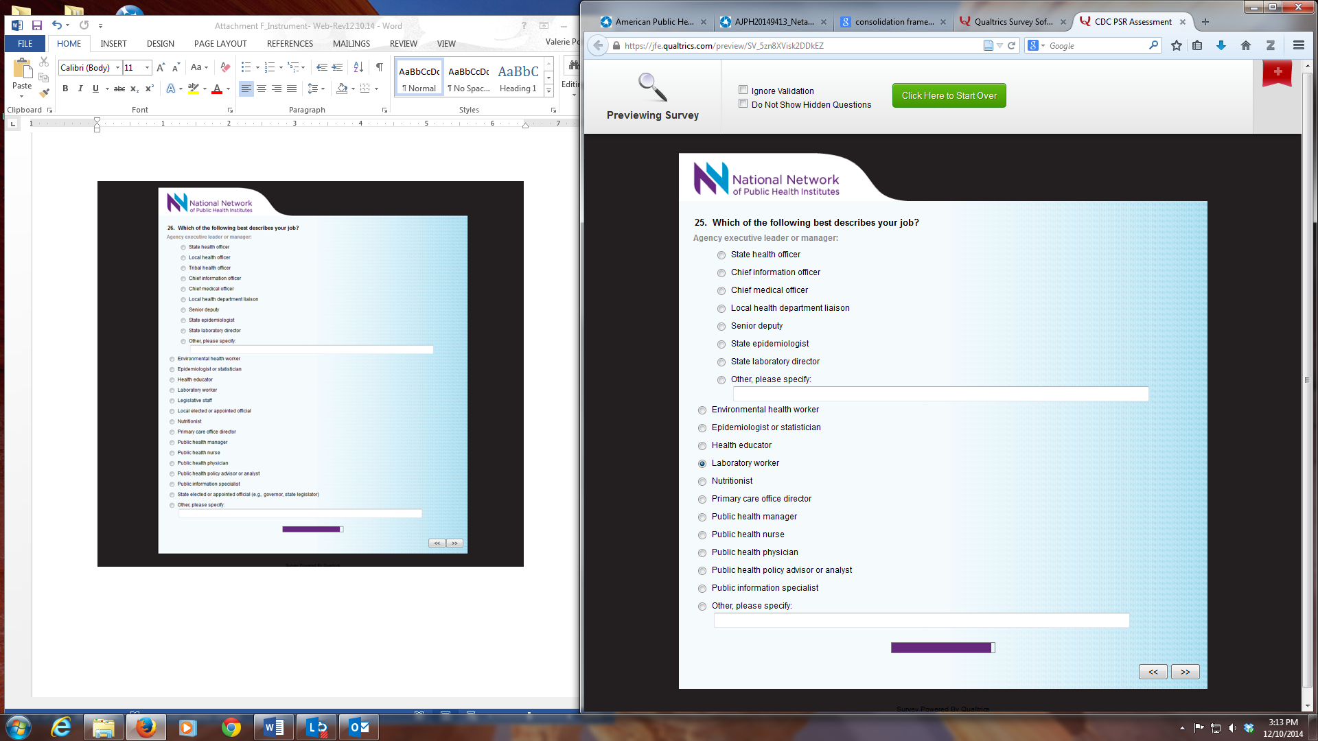Click the purple survey progress bar
Screen dimensions: 1318x741
[x=942, y=648]
